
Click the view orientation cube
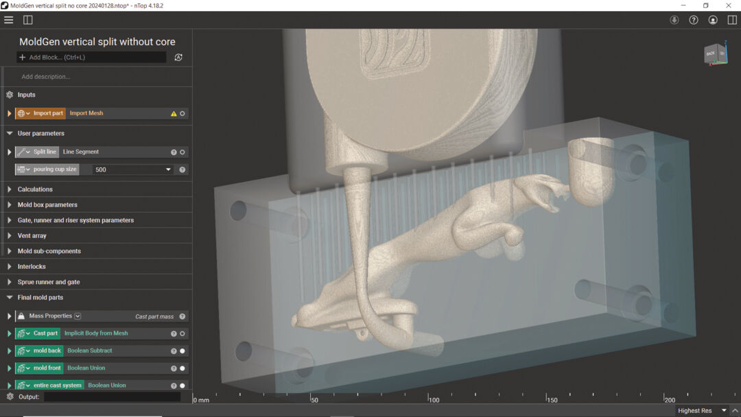click(x=715, y=54)
